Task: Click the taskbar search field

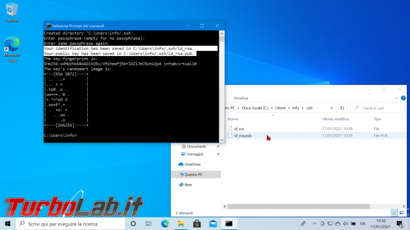Action: point(70,224)
